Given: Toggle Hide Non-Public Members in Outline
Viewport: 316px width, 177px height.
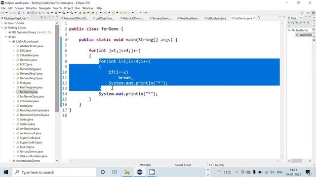Looking at the screenshot, I should point(304,22).
